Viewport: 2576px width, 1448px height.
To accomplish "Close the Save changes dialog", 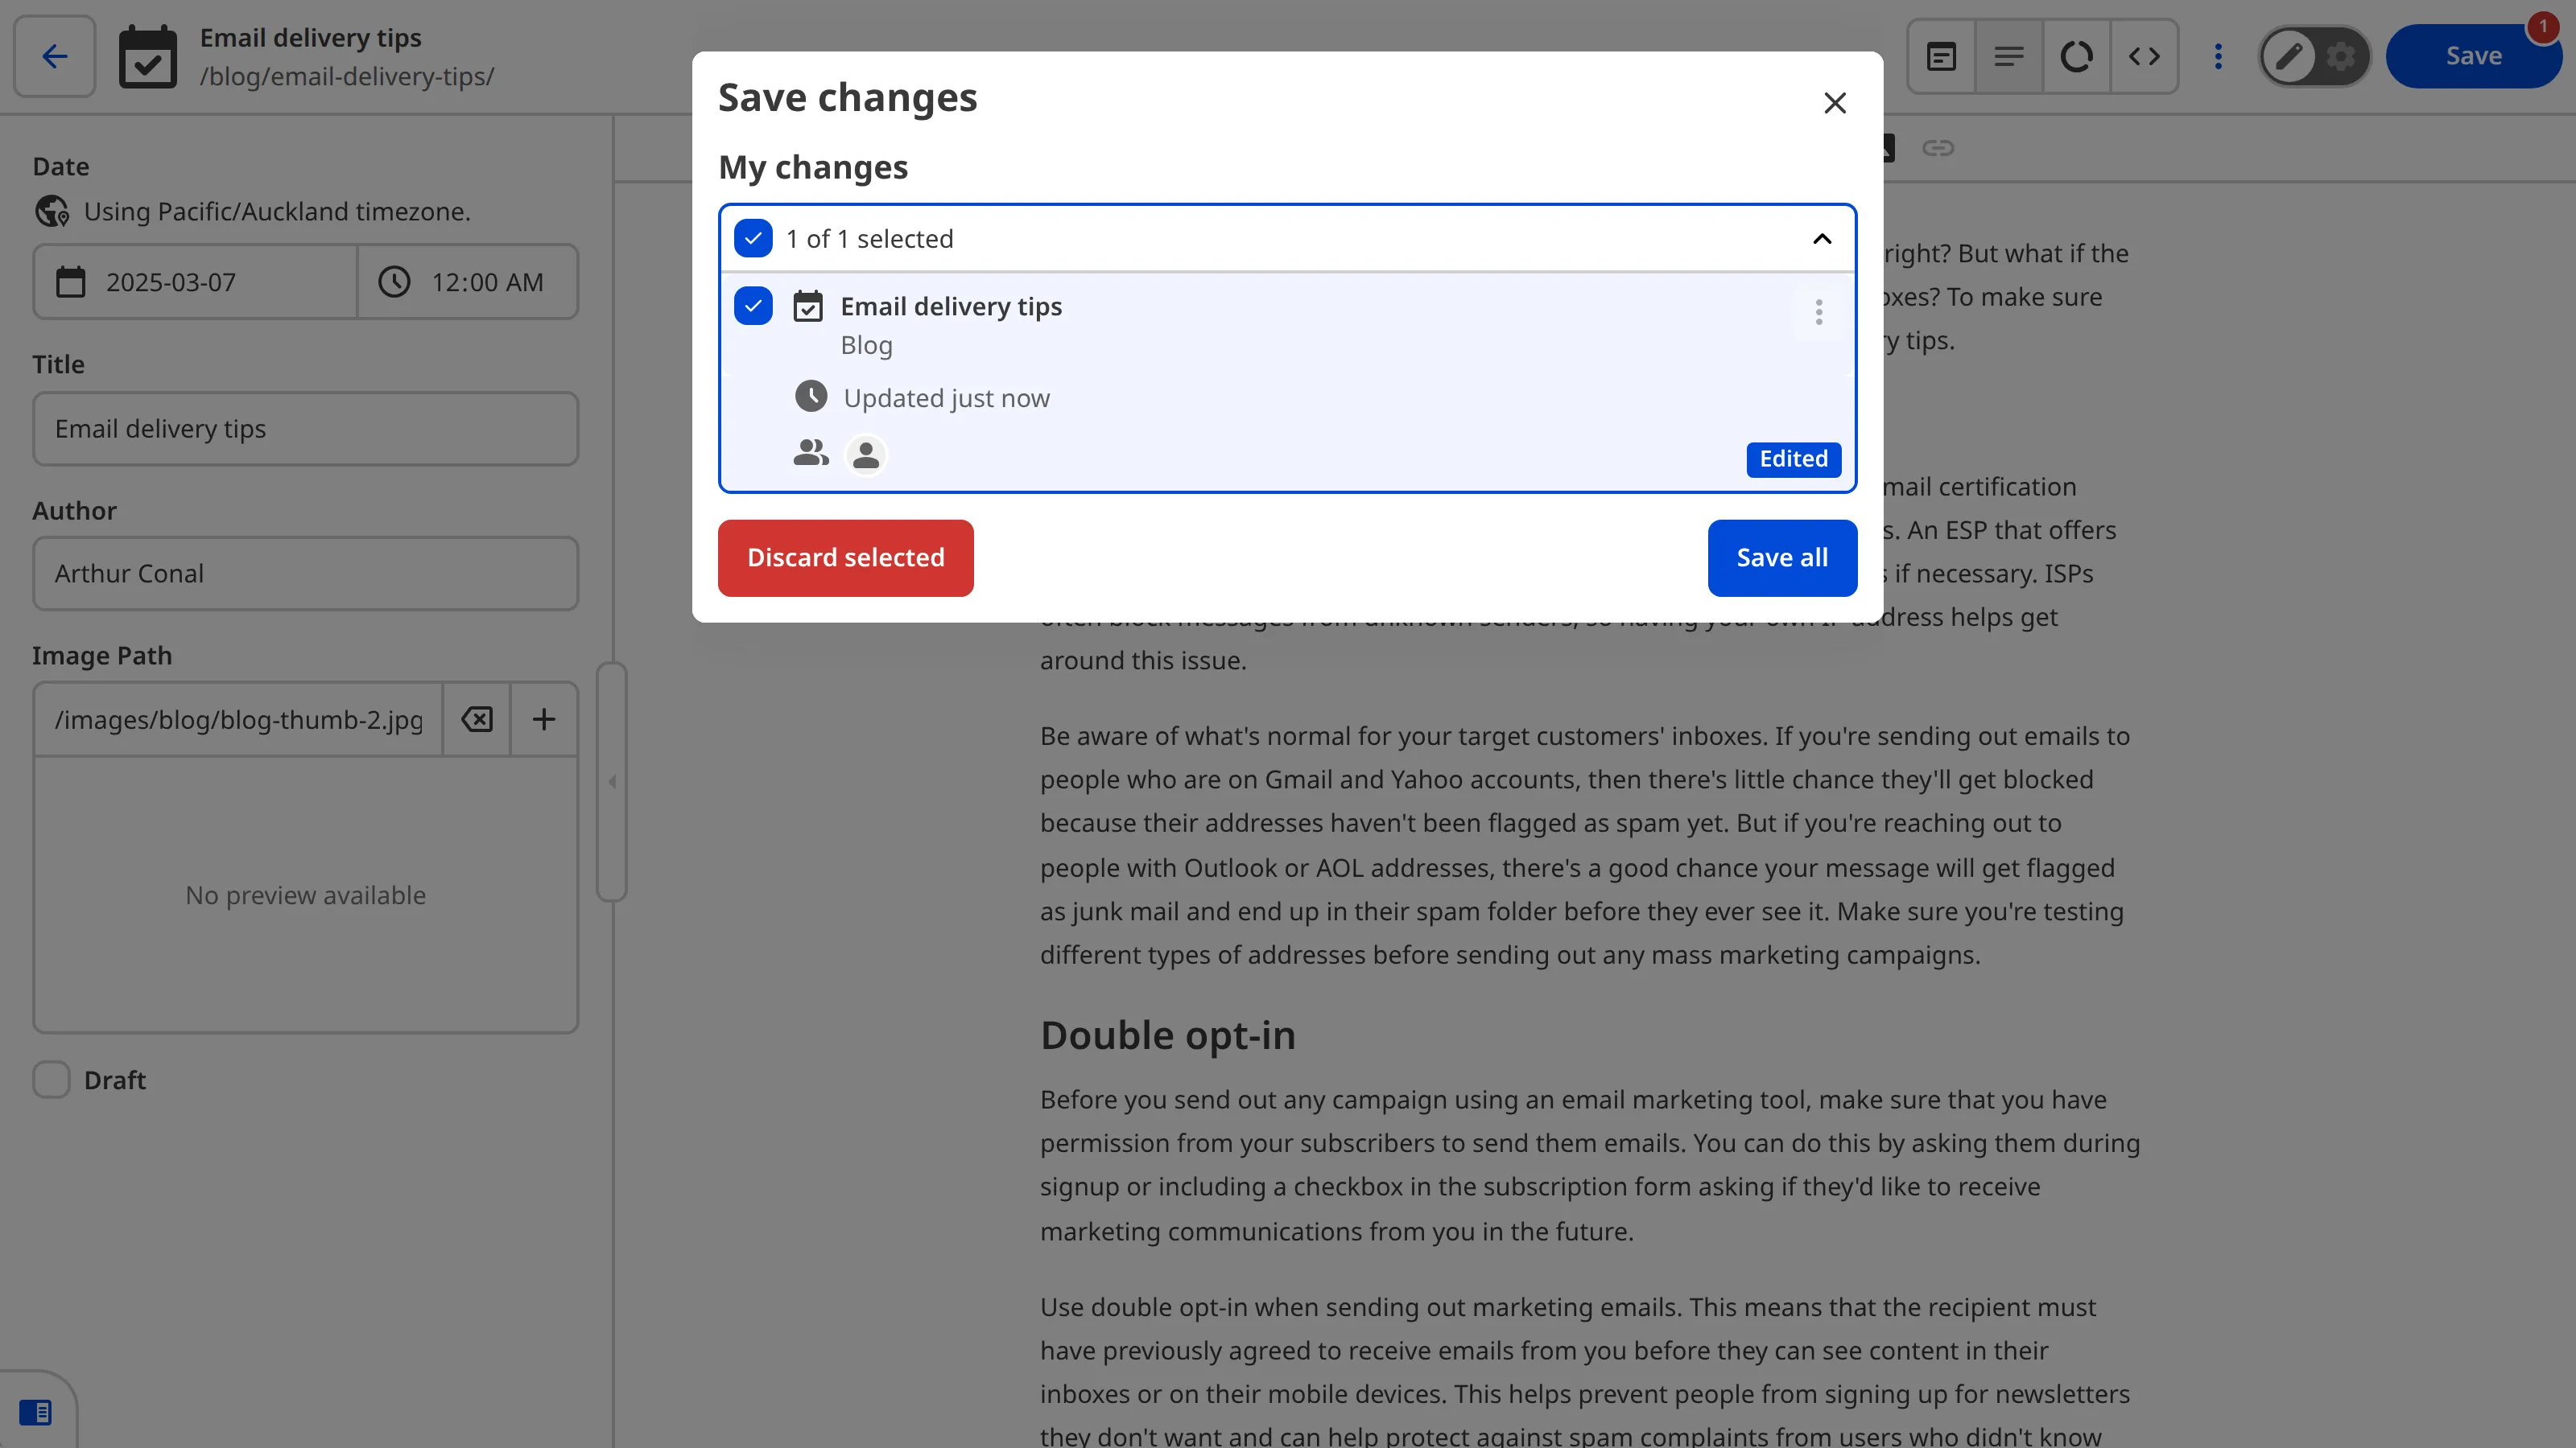I will (x=1834, y=103).
